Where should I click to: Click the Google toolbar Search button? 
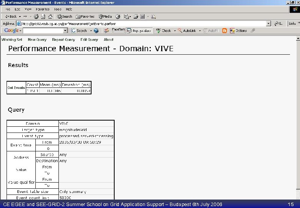tap(79, 31)
